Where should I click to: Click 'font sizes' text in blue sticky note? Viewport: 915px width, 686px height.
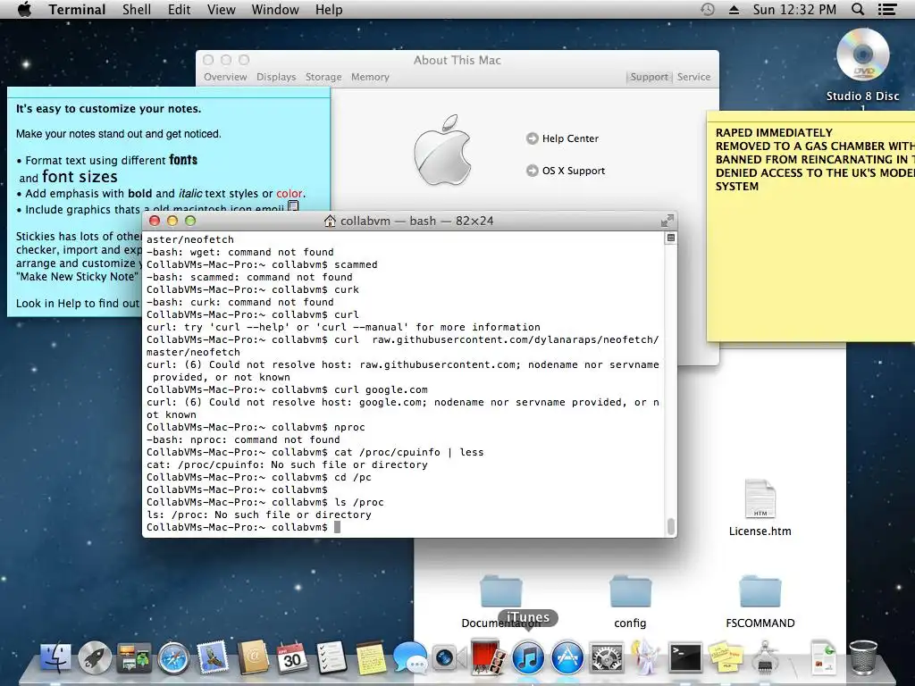[80, 177]
